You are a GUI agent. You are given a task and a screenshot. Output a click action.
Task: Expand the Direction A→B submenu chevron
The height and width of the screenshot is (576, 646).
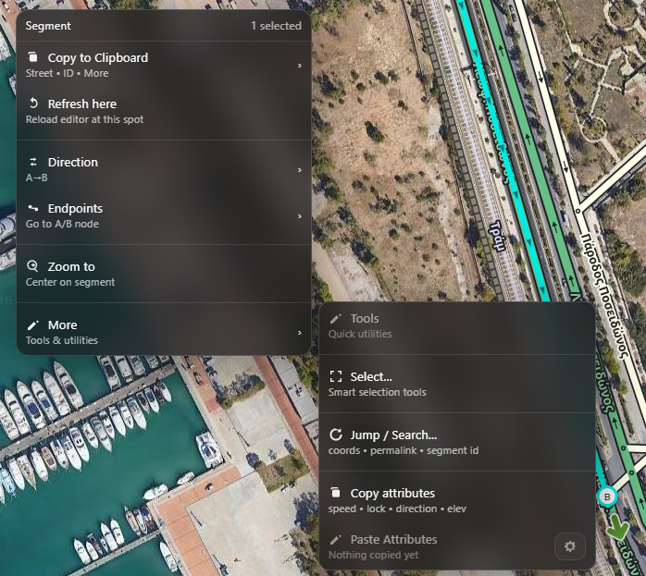click(x=299, y=170)
